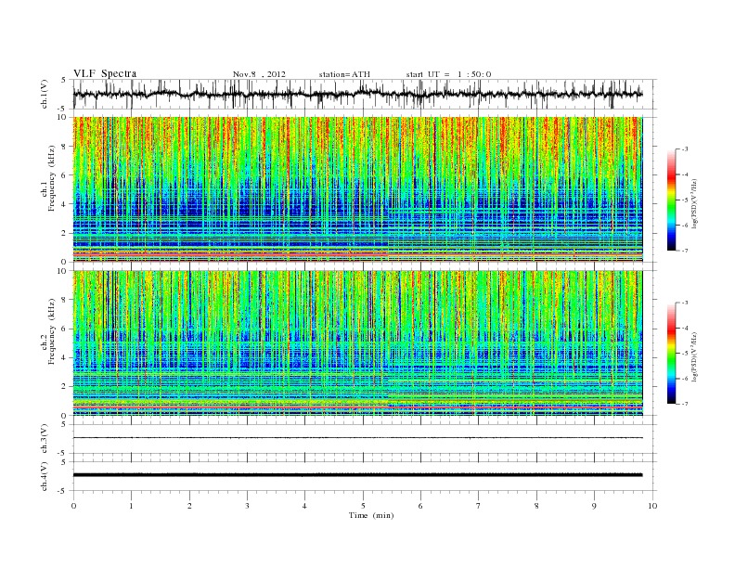Click the "8" tick on the time axis
Image resolution: width=735 pixels, height=568 pixels.
tap(536, 506)
